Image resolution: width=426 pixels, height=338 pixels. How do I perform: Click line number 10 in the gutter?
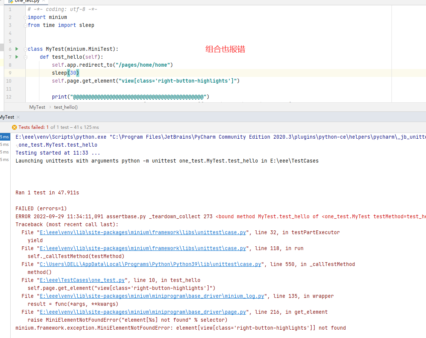[9, 81]
